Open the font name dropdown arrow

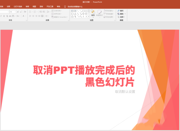[x=8, y=12]
